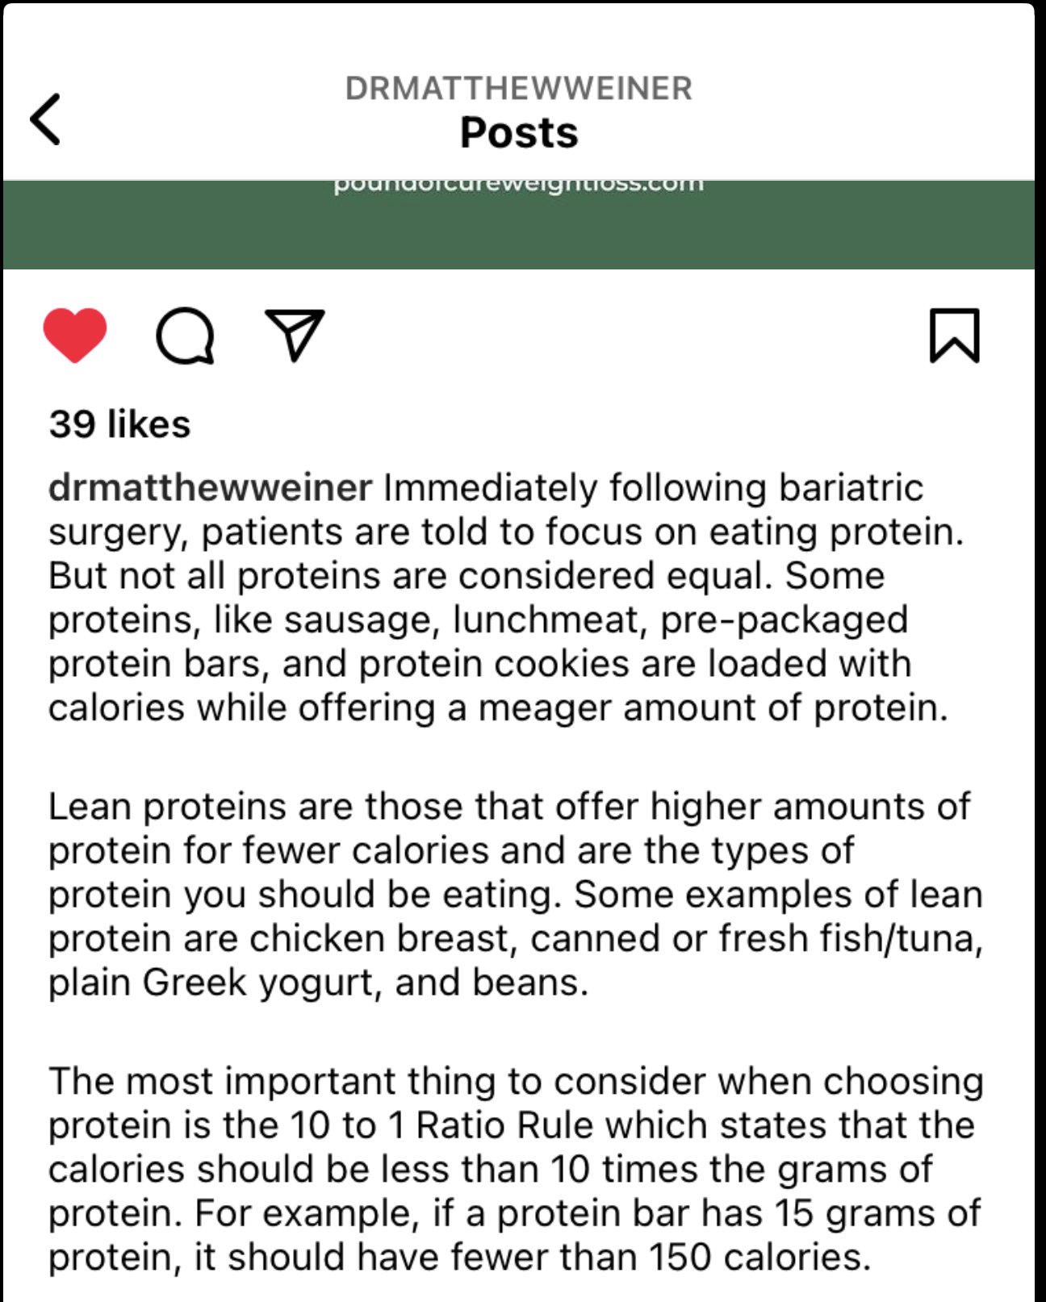Open comments with the speech bubble icon
1046x1302 pixels.
coord(186,336)
